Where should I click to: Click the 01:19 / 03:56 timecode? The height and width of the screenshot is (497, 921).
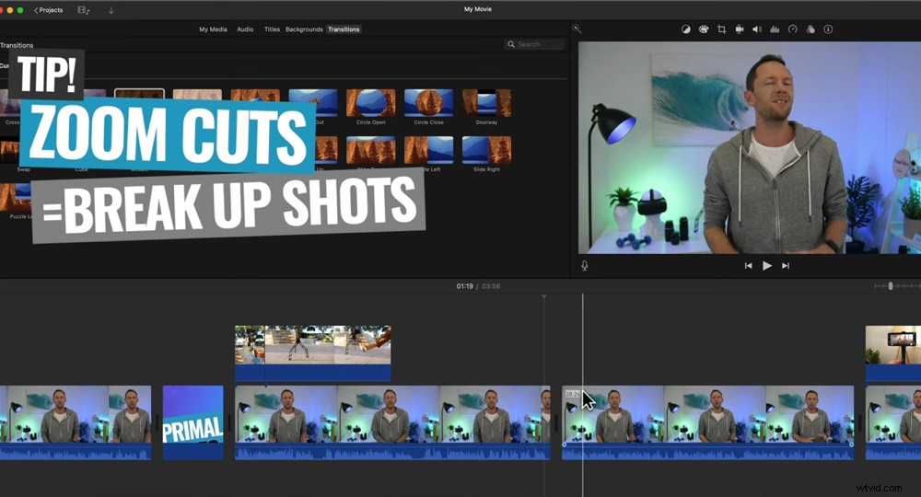pyautogui.click(x=478, y=286)
